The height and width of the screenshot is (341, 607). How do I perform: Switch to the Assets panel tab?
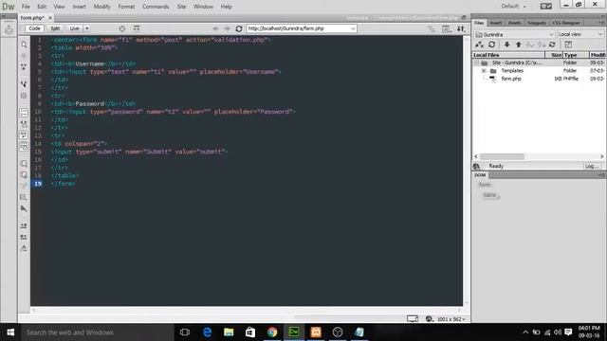coord(514,23)
